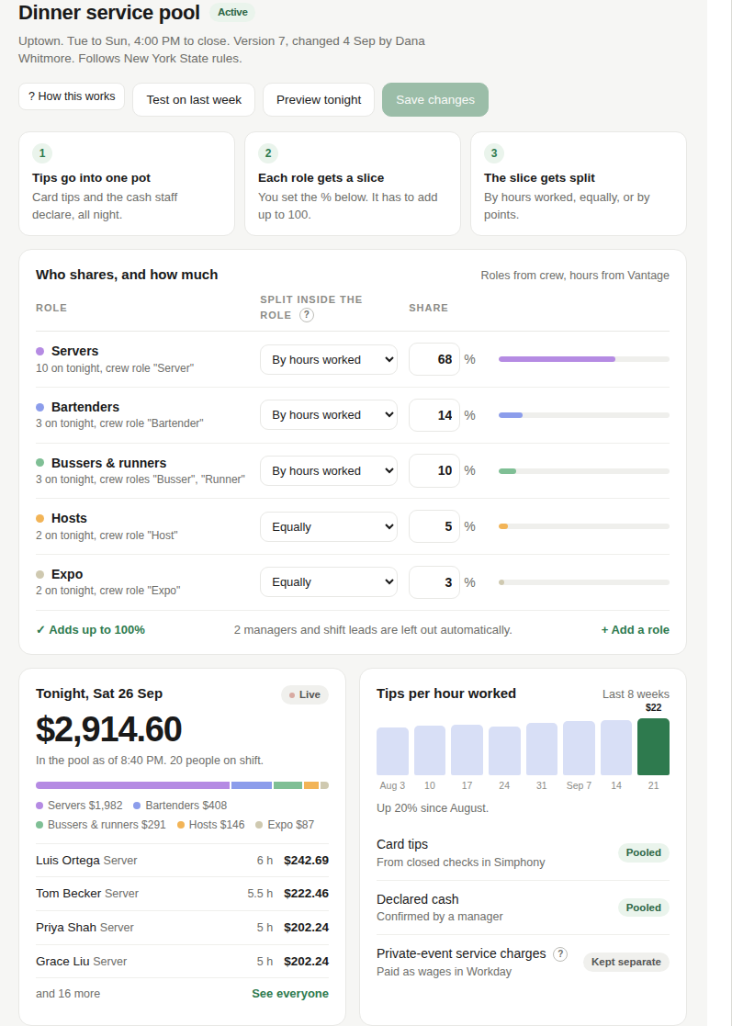The width and height of the screenshot is (732, 1026).
Task: Click the Expo role name
Action: [67, 574]
